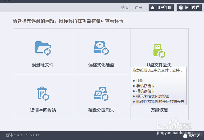
Task: Click the instruction heading 请选择您遇到的问题
Action: pyautogui.click(x=34, y=21)
